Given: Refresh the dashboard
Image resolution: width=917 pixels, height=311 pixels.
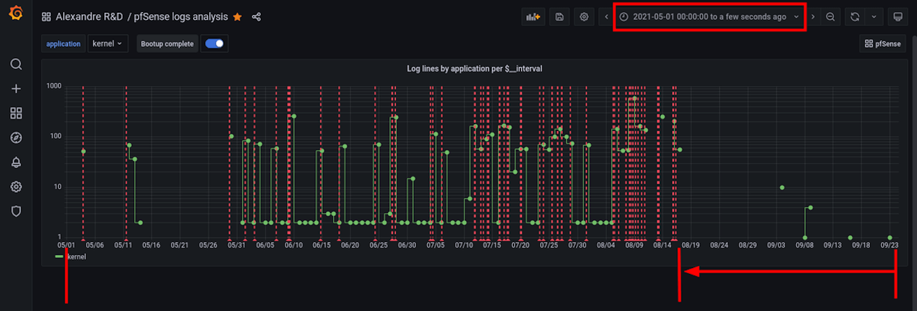Looking at the screenshot, I should click(x=855, y=17).
